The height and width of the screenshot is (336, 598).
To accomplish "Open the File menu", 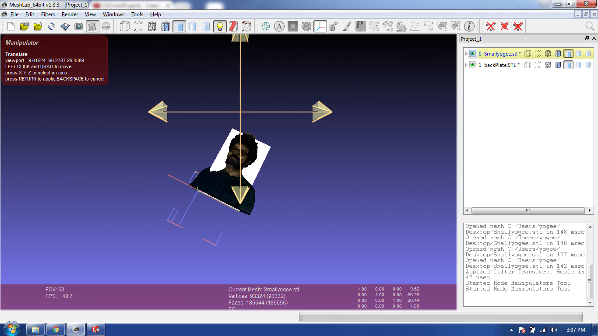I will click(x=14, y=14).
